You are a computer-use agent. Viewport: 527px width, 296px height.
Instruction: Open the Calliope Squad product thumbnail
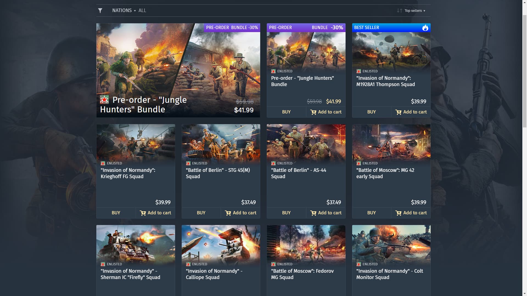coord(221,246)
